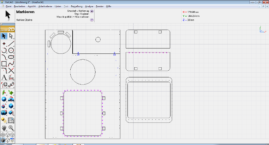Click the large circle in the drawing

[70, 71]
